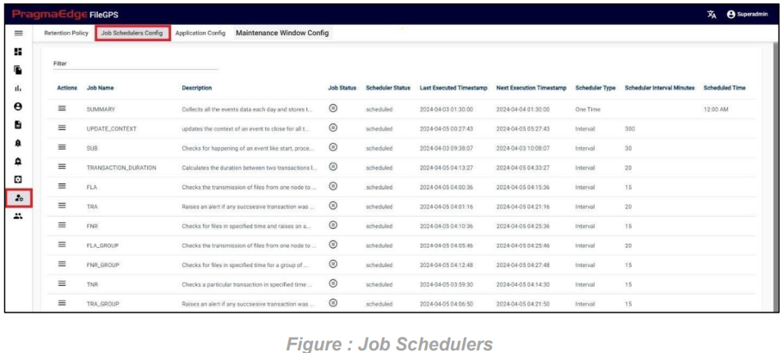Open actions menu for TNR job
The width and height of the screenshot is (783, 353).
click(x=63, y=283)
